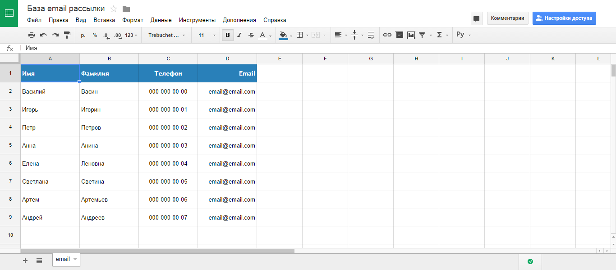Viewport: 616px width, 270px height.
Task: Insert a comment using the comment icon
Action: [399, 35]
